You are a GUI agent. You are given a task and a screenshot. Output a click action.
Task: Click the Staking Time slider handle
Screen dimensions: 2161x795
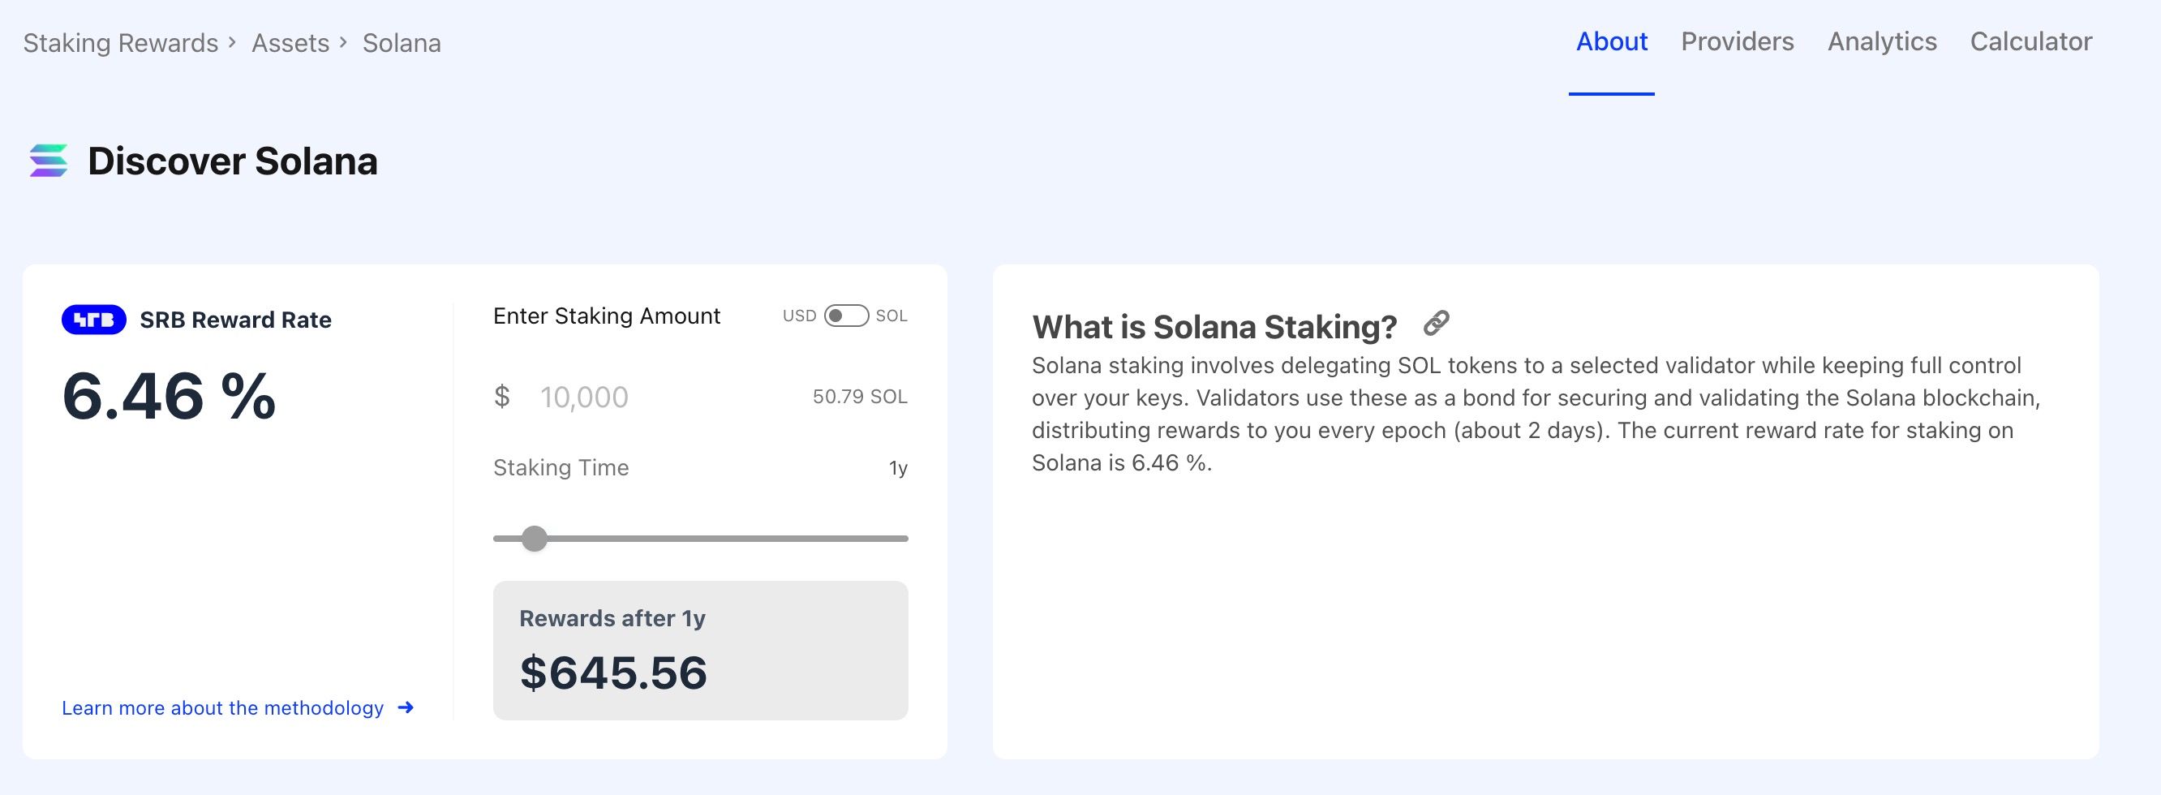click(535, 539)
